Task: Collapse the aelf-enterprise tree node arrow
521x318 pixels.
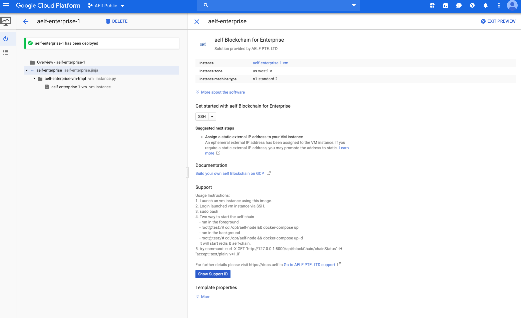Action: click(27, 71)
